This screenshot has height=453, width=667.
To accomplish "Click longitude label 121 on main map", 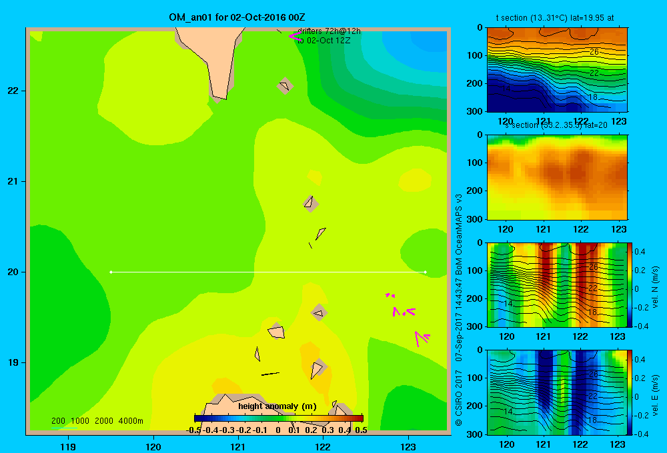I will point(238,446).
